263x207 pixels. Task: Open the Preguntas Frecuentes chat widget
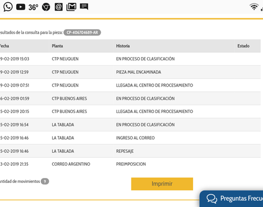coord(231,199)
